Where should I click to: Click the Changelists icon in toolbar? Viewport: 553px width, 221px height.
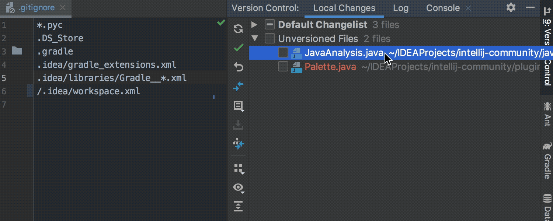coord(239,106)
